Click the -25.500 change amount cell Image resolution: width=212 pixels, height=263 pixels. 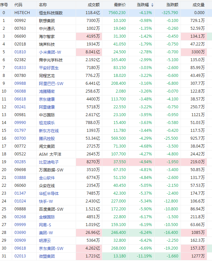tap(171, 138)
